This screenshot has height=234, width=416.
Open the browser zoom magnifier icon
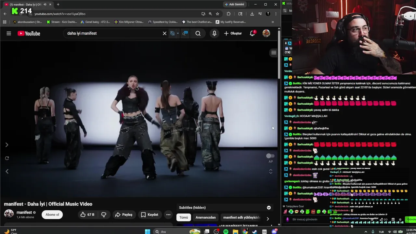[210, 14]
